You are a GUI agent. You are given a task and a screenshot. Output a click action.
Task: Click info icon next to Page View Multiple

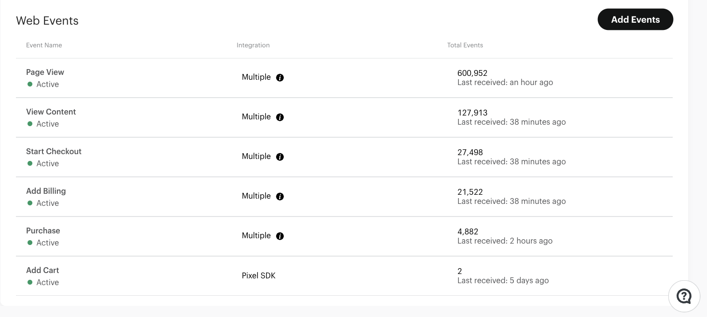coord(280,77)
